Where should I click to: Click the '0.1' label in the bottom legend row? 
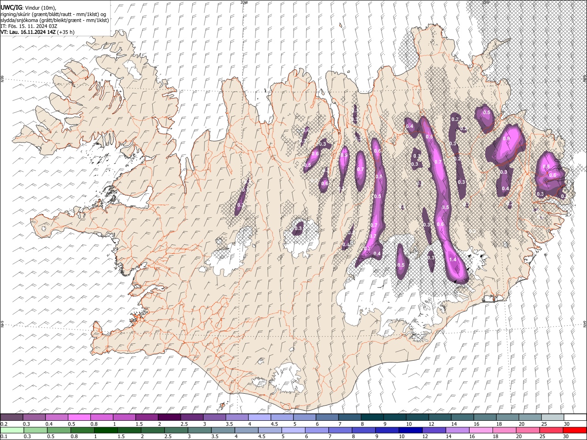click(x=3, y=436)
